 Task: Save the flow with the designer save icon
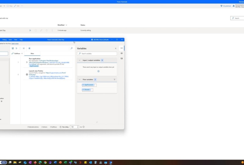pyautogui.click(x=13, y=48)
